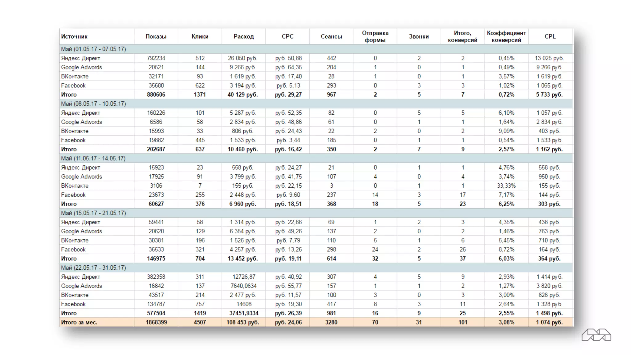Select the Май (15.05.17 - 21.05.17) section row
Viewport: 631px width, 355px height.
tap(93, 213)
